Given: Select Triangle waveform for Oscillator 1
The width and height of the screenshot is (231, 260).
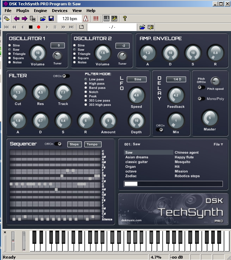Looking at the screenshot, I should [10, 54].
